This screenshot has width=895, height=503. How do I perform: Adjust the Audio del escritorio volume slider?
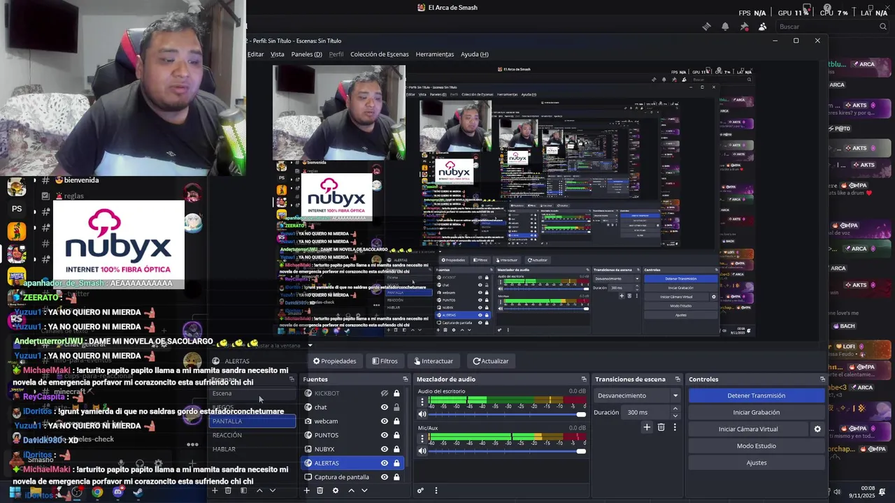pos(508,414)
